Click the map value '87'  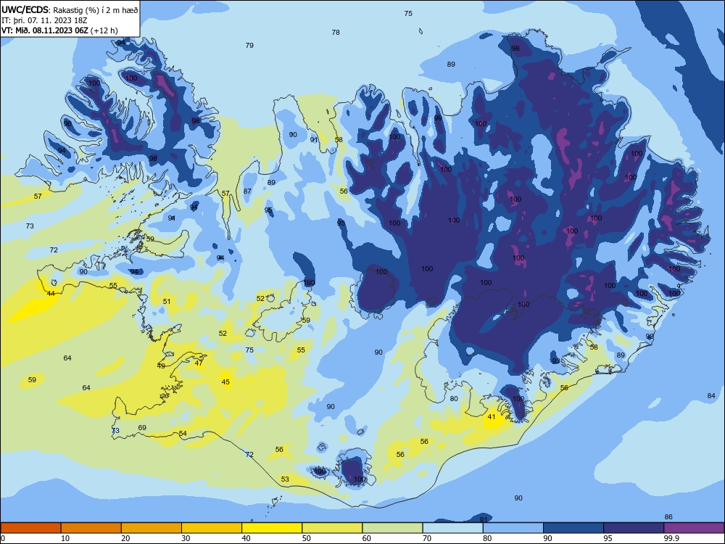coord(247,191)
